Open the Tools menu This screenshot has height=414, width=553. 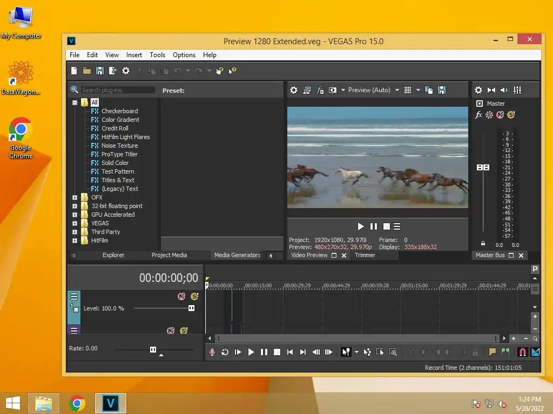pos(157,55)
